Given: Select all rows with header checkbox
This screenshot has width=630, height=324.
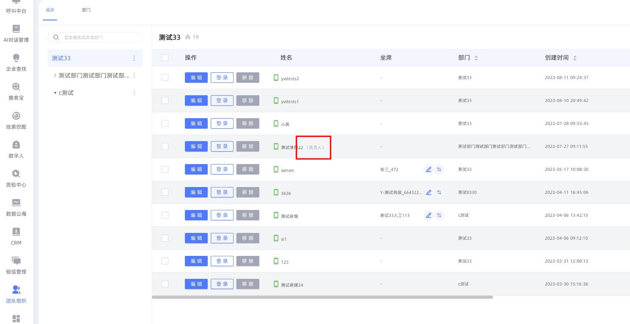Looking at the screenshot, I should (165, 58).
